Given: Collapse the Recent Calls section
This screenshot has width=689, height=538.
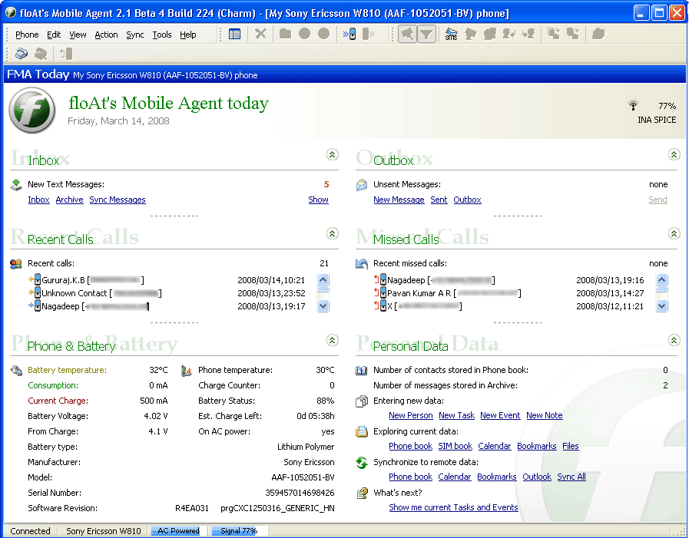Looking at the screenshot, I should tap(332, 233).
